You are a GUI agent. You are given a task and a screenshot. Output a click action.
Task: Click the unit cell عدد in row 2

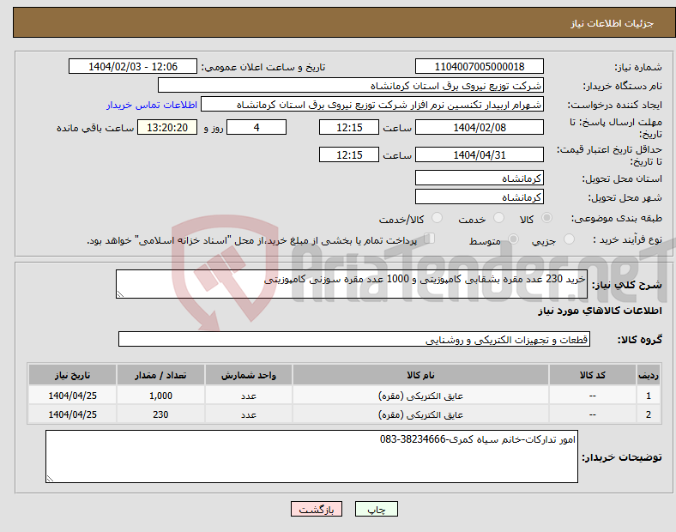pyautogui.click(x=248, y=414)
